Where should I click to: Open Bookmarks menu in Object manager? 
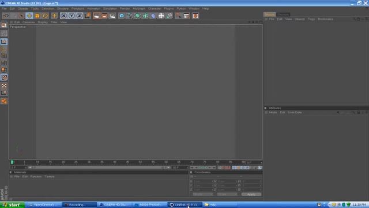325,19
